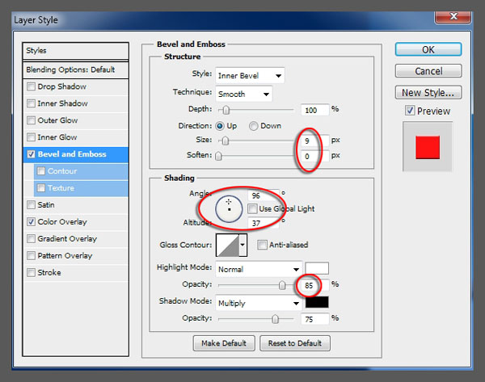
Task: Click the white highlight color swatch
Action: click(317, 268)
